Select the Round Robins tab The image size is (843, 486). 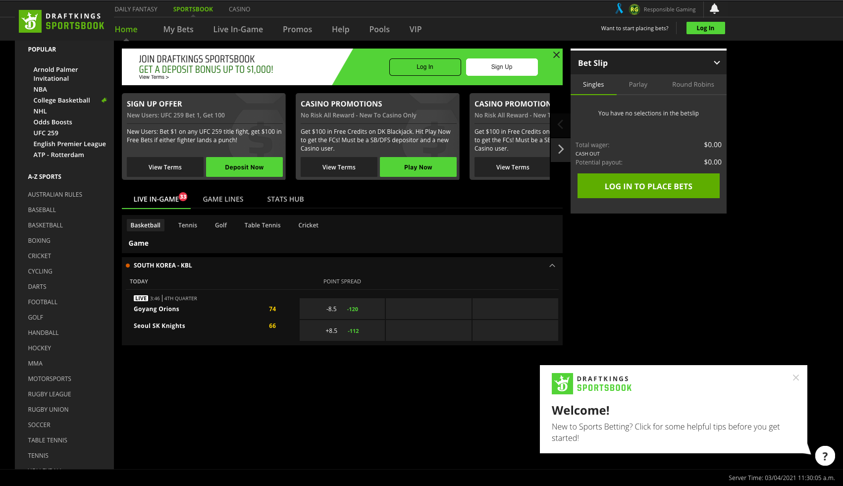pos(693,85)
